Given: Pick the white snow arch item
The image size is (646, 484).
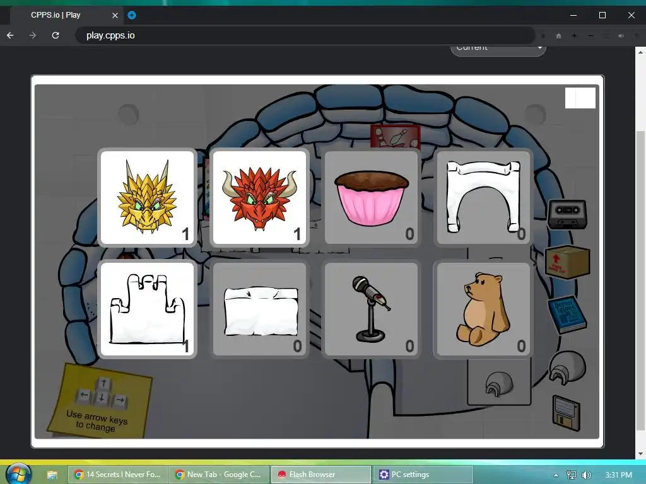Looking at the screenshot, I should [483, 197].
